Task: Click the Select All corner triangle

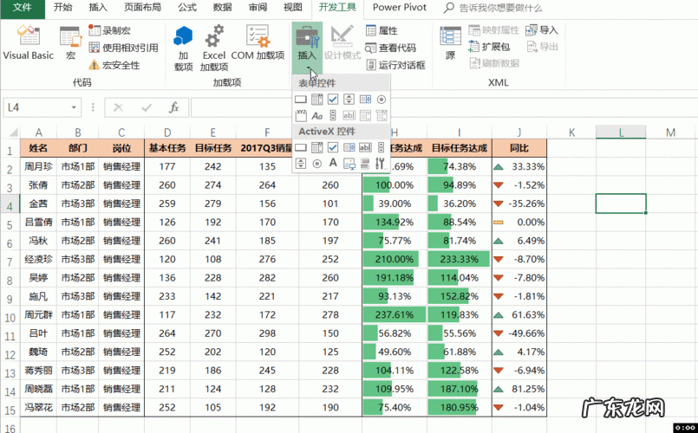Action: coord(13,132)
